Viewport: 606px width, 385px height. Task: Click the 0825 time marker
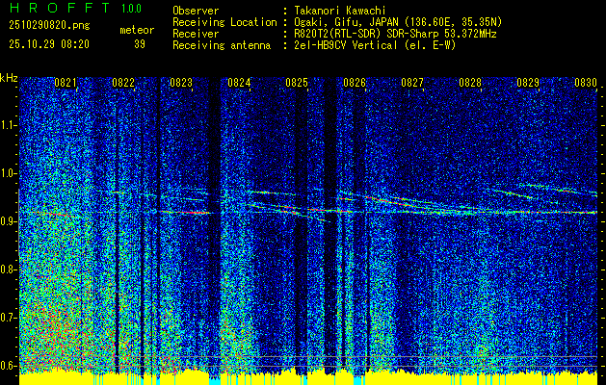tap(297, 83)
